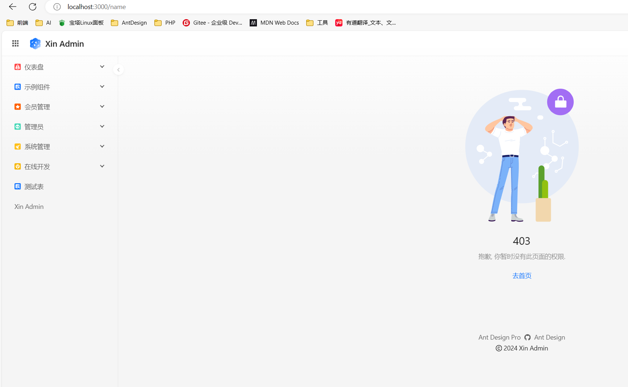Reload the page with browser refresh button
Screen dimensions: 628x387
pyautogui.click(x=33, y=7)
